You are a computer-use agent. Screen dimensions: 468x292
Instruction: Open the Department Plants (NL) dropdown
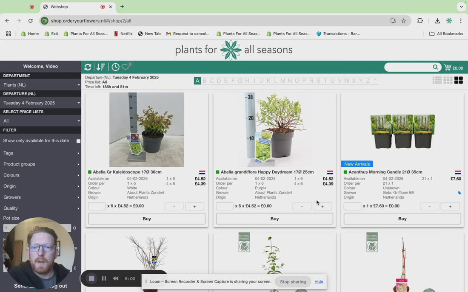click(x=40, y=85)
